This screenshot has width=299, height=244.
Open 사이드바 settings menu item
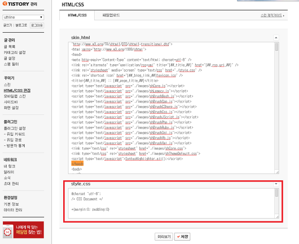[11, 102]
